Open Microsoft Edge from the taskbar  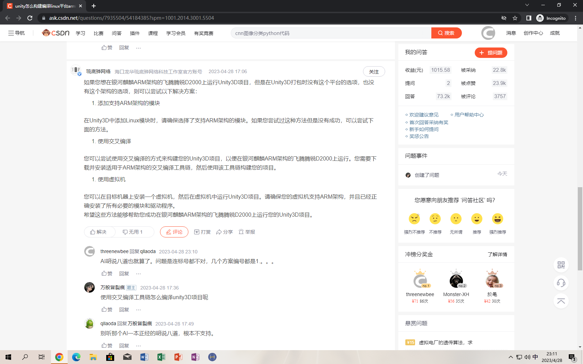tap(76, 357)
